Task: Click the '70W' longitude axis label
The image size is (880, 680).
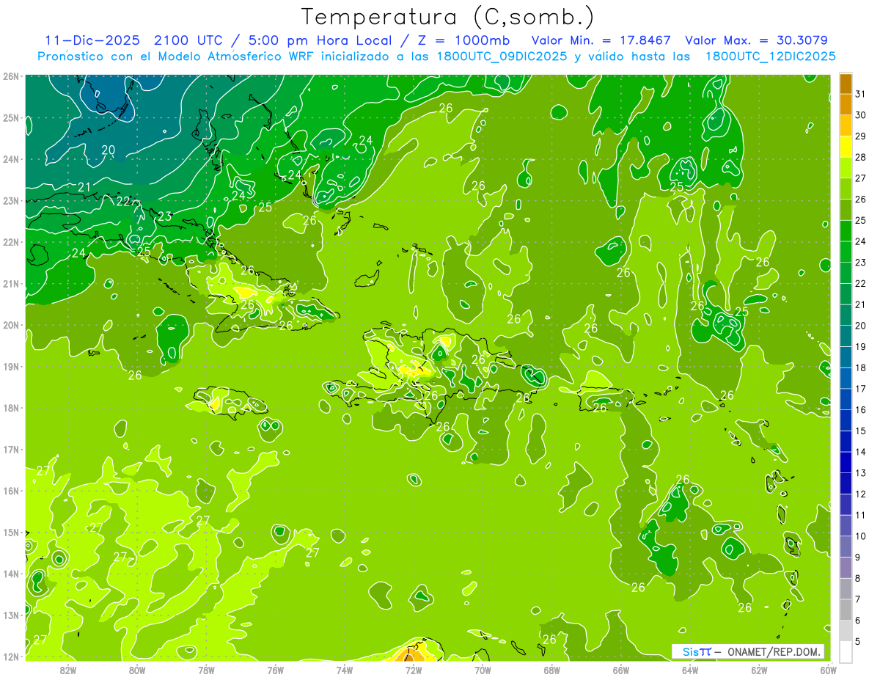Action: coord(483,670)
